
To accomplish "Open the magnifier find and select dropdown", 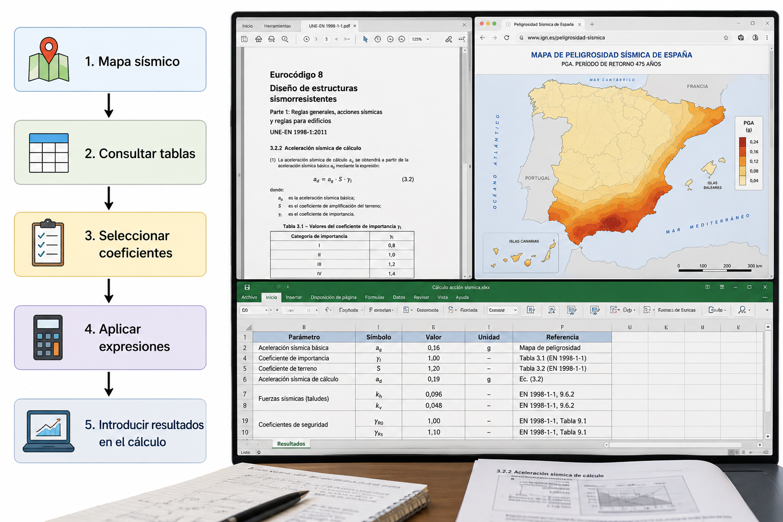I will click(744, 310).
